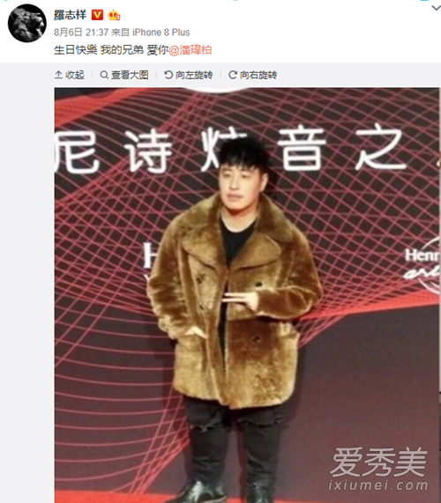Click the expanded photo of the man in fur coat
Image resolution: width=441 pixels, height=503 pixels.
pyautogui.click(x=247, y=295)
